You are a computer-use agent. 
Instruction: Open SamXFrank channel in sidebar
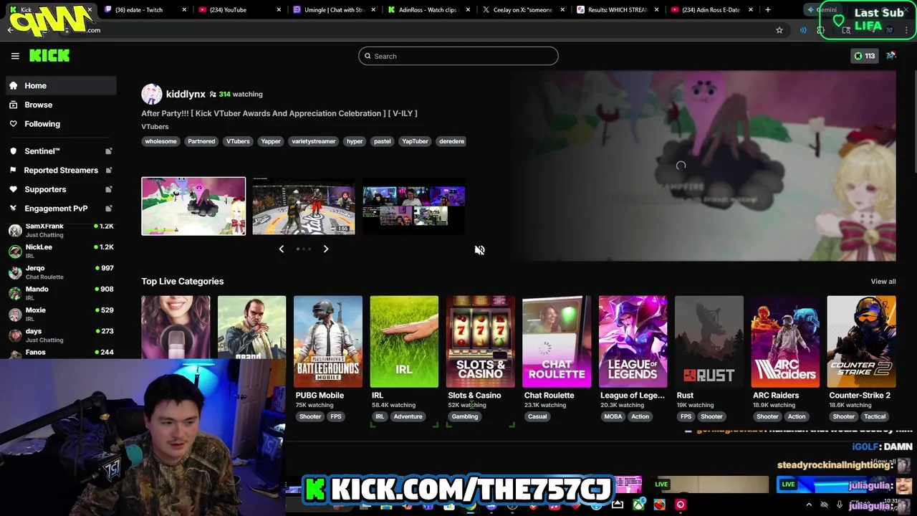coord(62,230)
